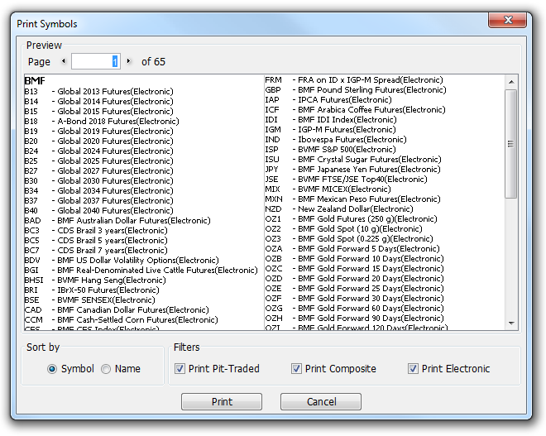Click the preview vertical scrollbar thumb
Image resolution: width=546 pixels, height=436 pixels.
pos(510,144)
